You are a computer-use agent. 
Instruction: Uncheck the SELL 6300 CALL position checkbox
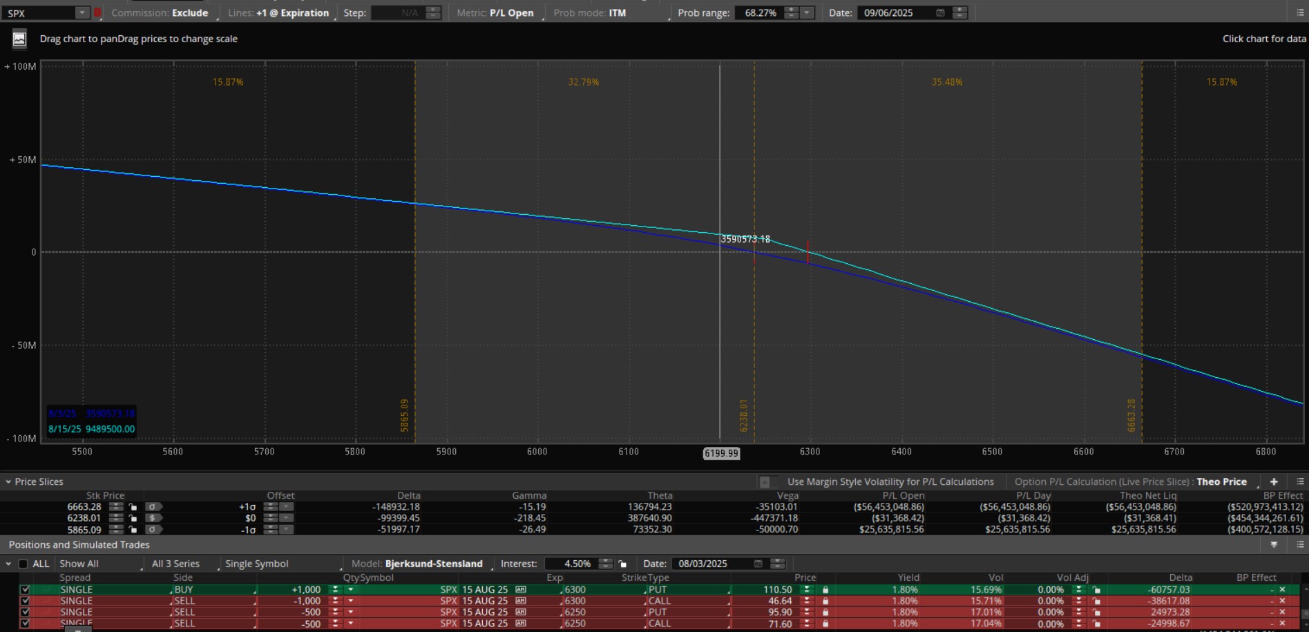tap(25, 601)
